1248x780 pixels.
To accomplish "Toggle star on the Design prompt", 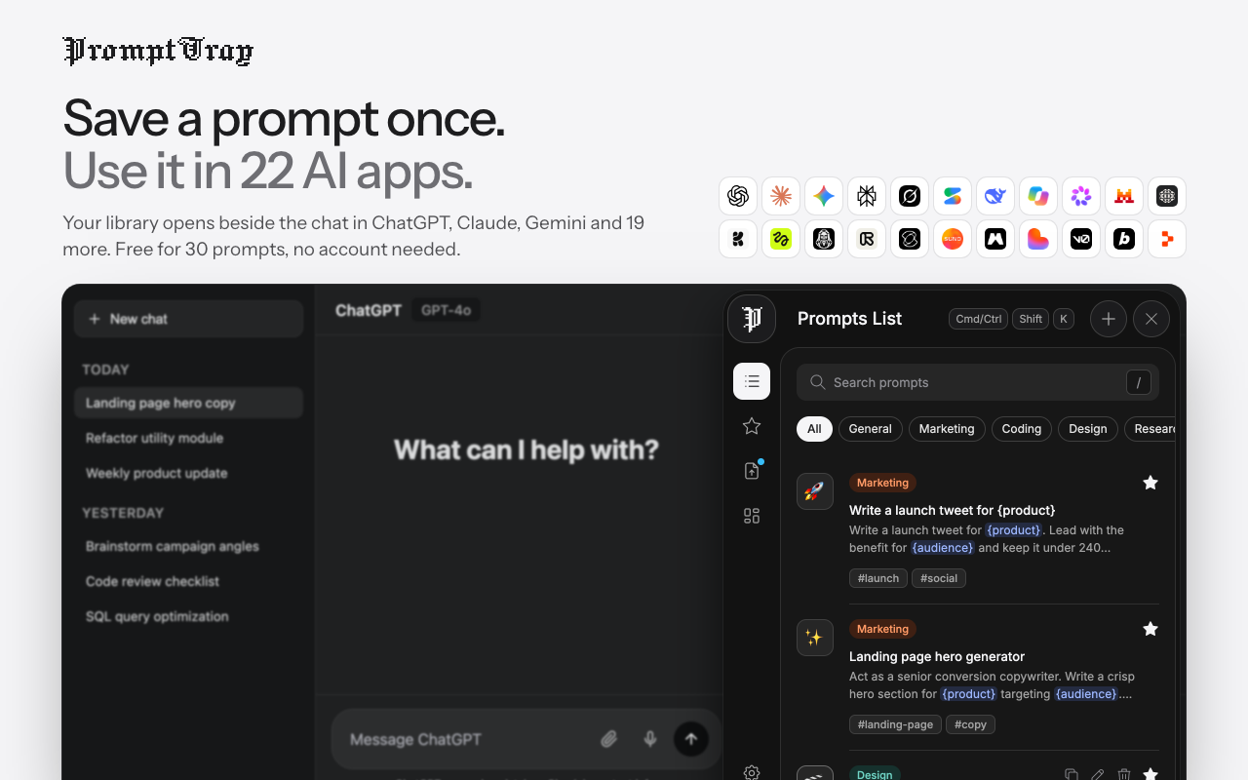I will click(1150, 774).
